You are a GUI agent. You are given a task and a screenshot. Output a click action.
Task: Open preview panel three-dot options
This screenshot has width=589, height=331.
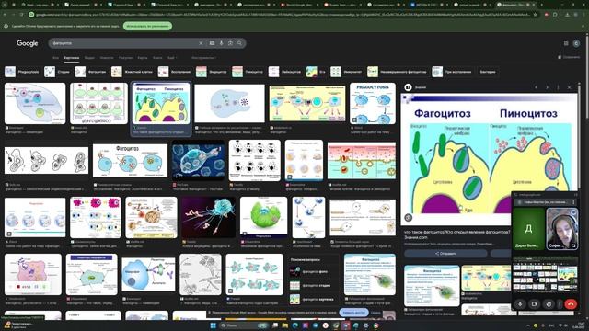pos(558,87)
